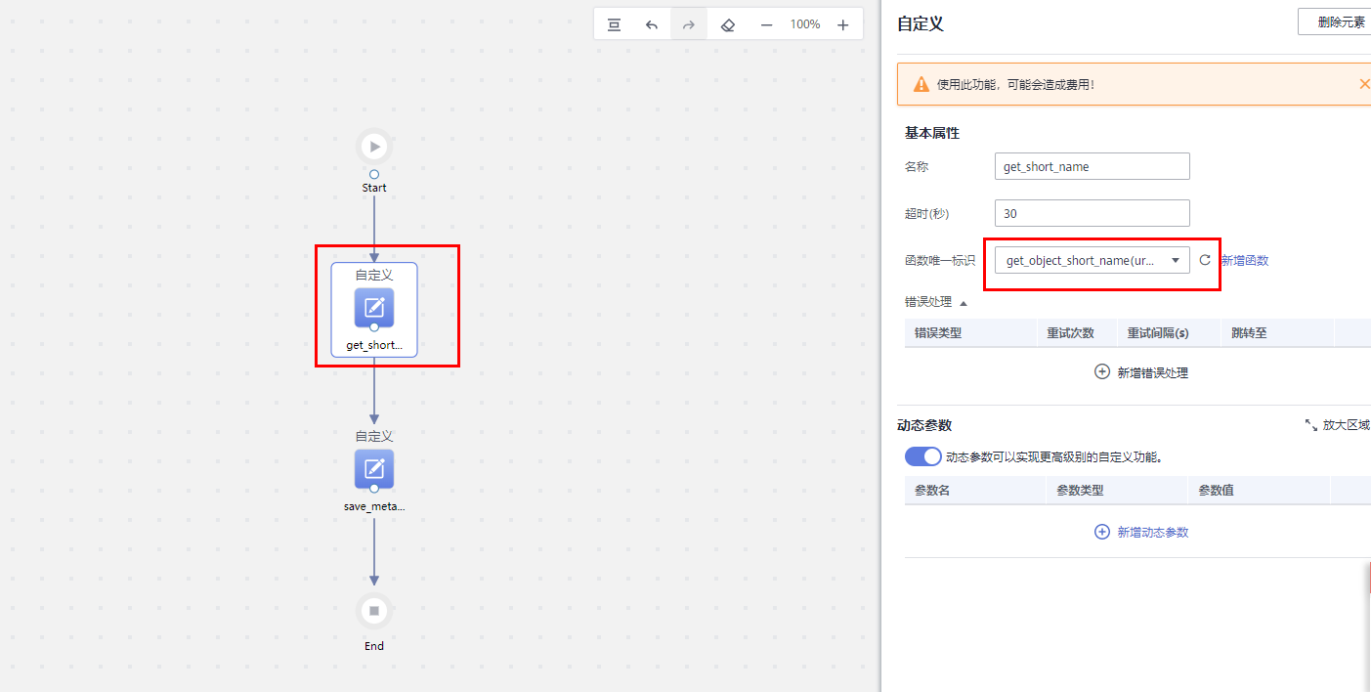Click the Start node play icon

coord(374,146)
